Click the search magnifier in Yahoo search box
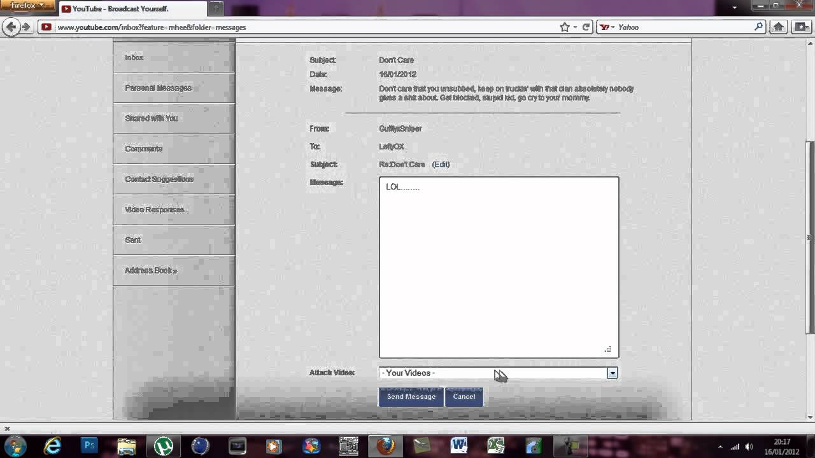The height and width of the screenshot is (458, 815). 758,27
